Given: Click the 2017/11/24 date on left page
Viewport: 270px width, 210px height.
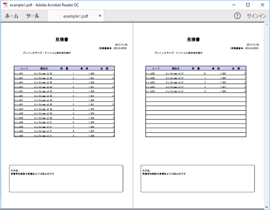Looking at the screenshot, I should tap(121, 45).
